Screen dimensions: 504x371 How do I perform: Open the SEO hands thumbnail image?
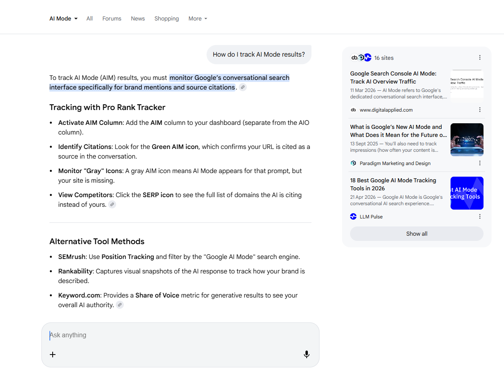[x=467, y=140]
